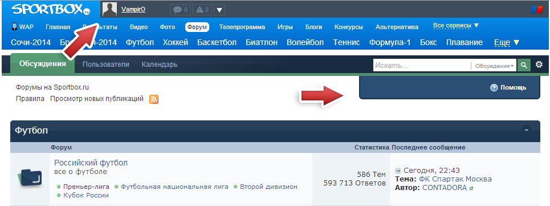550x206 pixels.
Task: Open Теннис sport category
Action: (347, 42)
